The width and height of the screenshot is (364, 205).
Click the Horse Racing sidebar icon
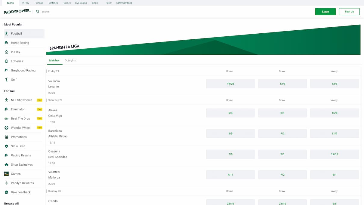6,43
